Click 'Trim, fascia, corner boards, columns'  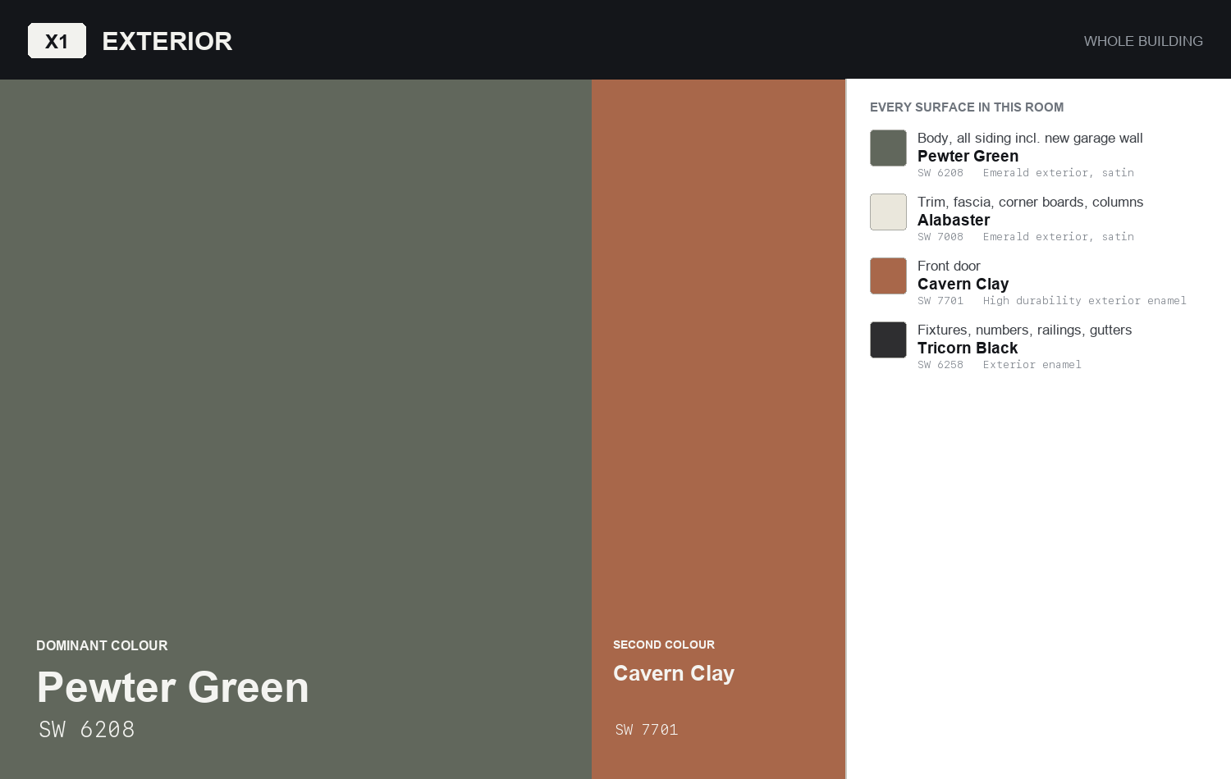1030,202
